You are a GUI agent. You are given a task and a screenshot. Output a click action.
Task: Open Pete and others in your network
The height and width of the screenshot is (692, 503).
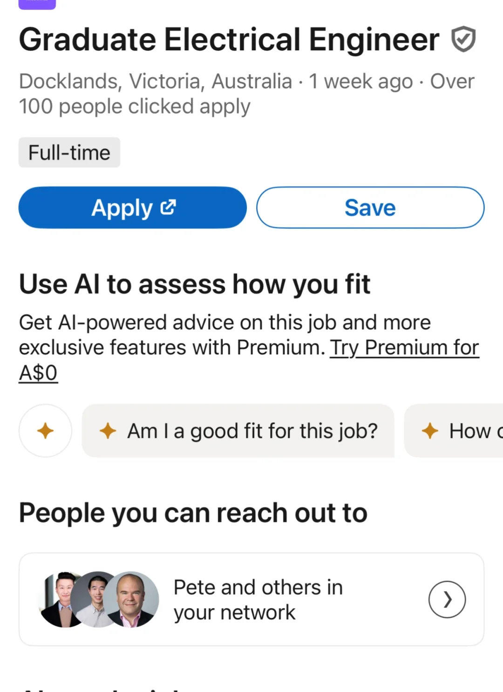[258, 599]
